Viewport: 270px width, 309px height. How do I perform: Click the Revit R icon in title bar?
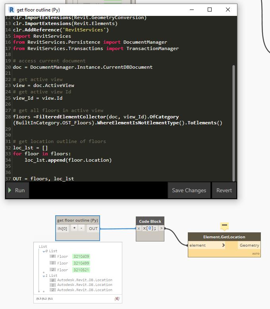click(12, 10)
